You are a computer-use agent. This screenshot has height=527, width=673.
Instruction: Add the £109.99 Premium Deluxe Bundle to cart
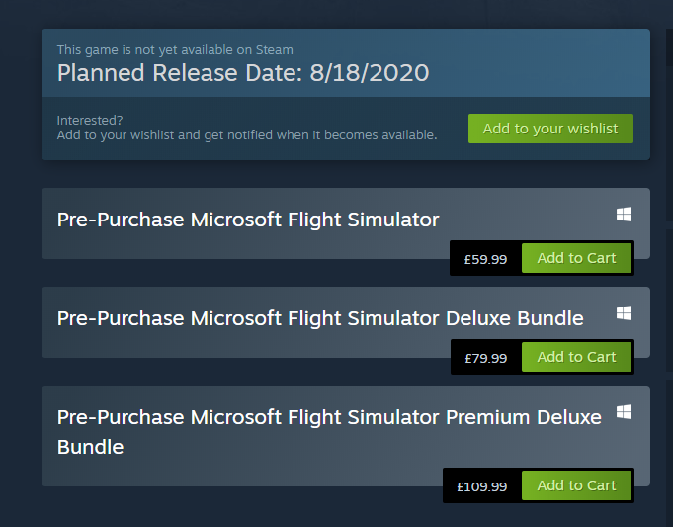tap(576, 485)
